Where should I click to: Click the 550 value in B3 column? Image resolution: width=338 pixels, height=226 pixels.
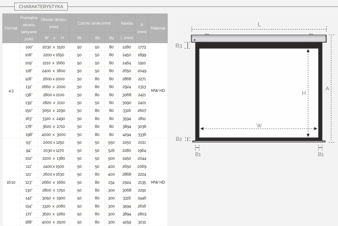(x=111, y=143)
